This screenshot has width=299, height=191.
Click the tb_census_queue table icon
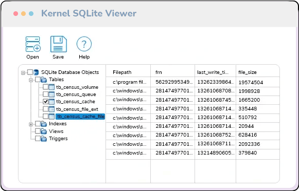[51, 94]
